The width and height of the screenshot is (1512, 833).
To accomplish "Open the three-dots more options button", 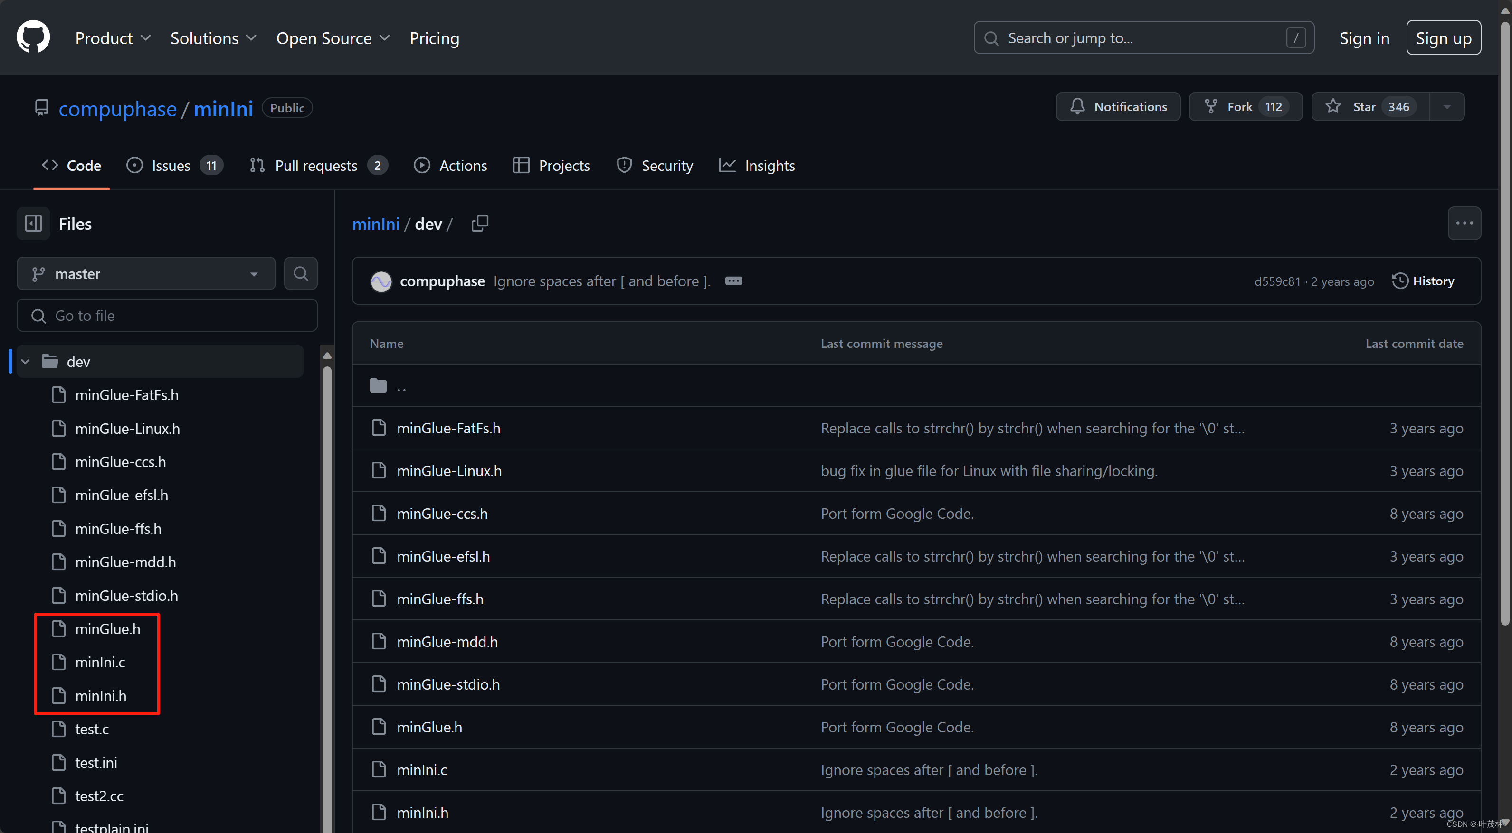I will pyautogui.click(x=1464, y=224).
